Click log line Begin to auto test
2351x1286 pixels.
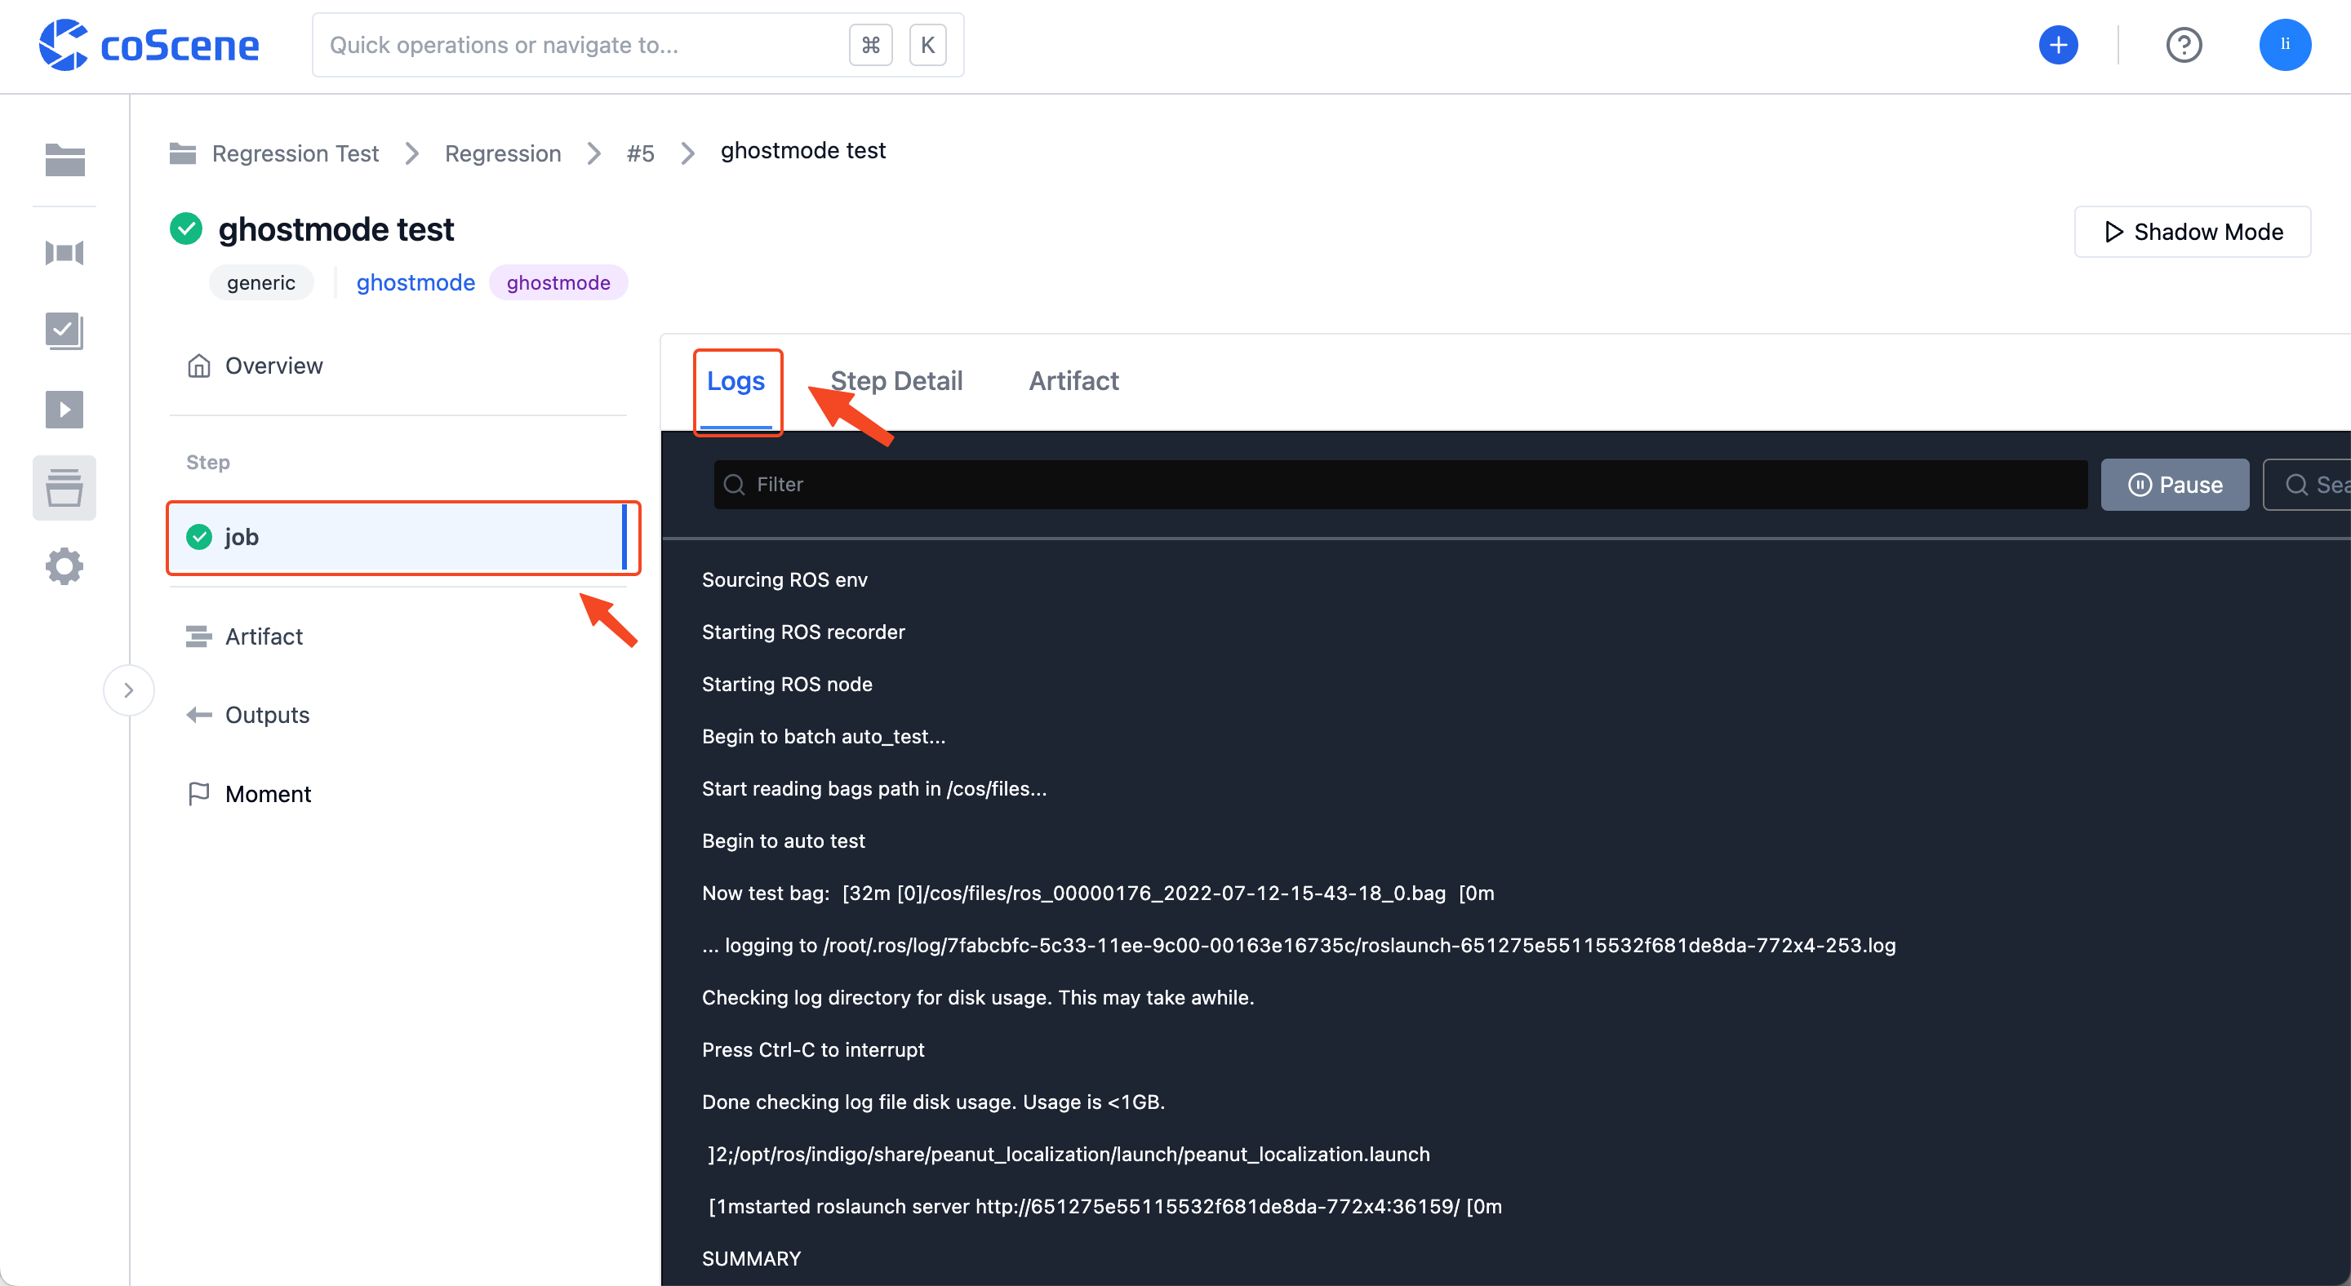pos(783,841)
